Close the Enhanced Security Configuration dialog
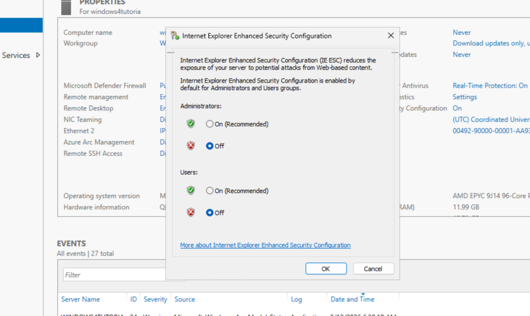530x316 pixels. [391, 36]
